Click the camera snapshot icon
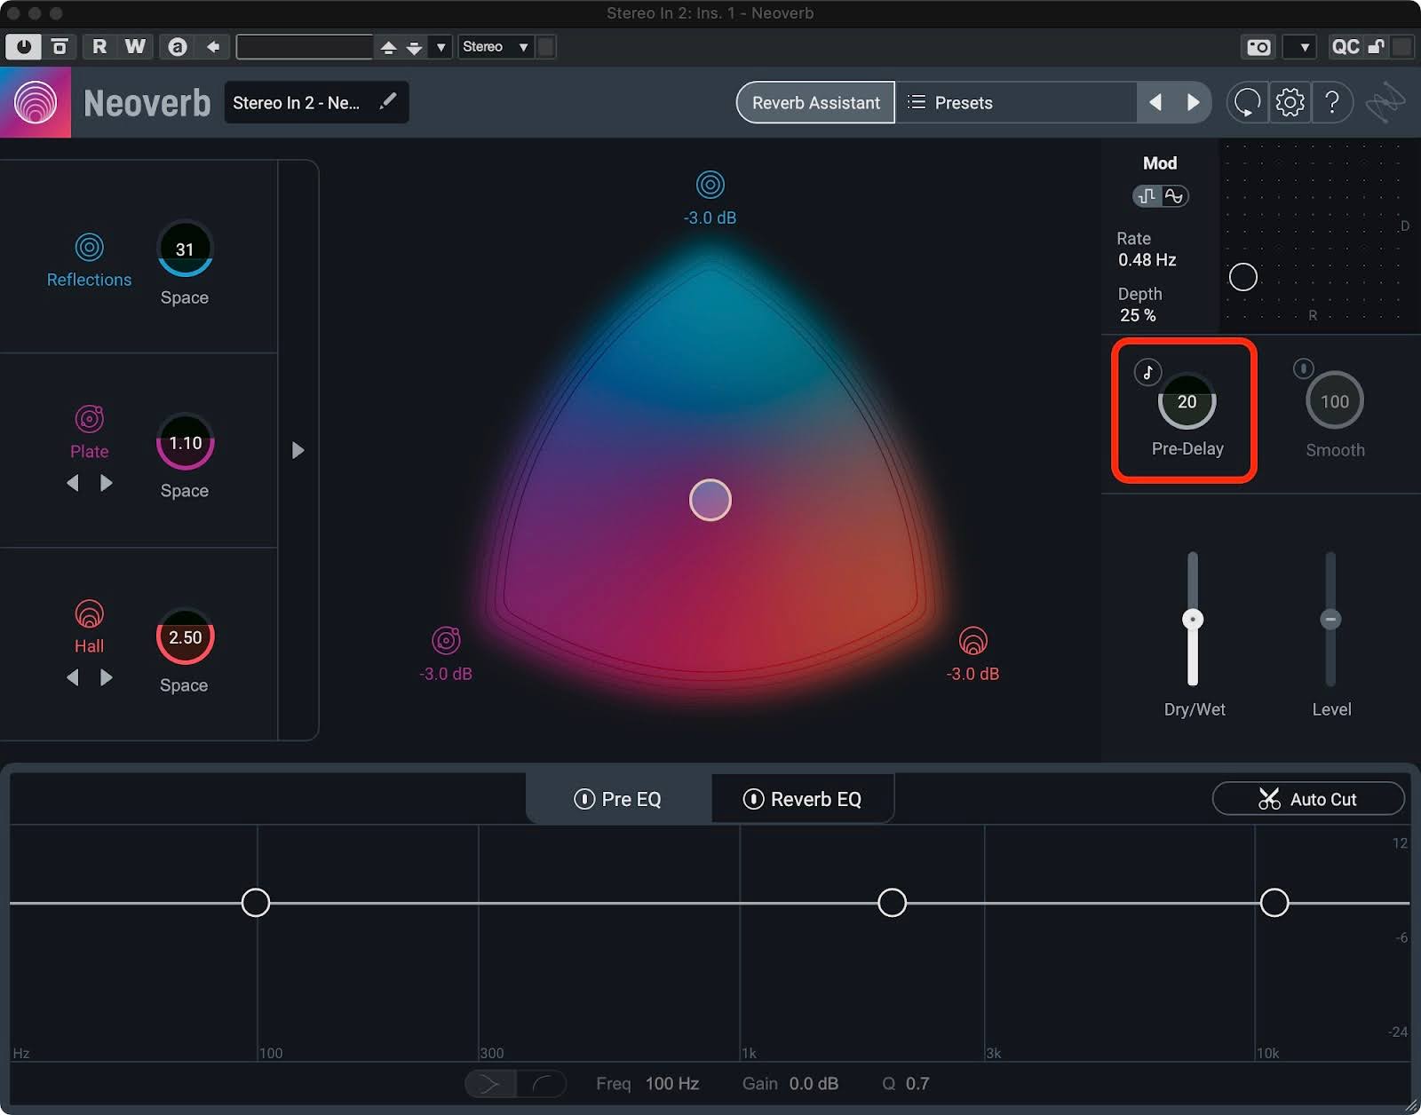1421x1115 pixels. (x=1258, y=47)
